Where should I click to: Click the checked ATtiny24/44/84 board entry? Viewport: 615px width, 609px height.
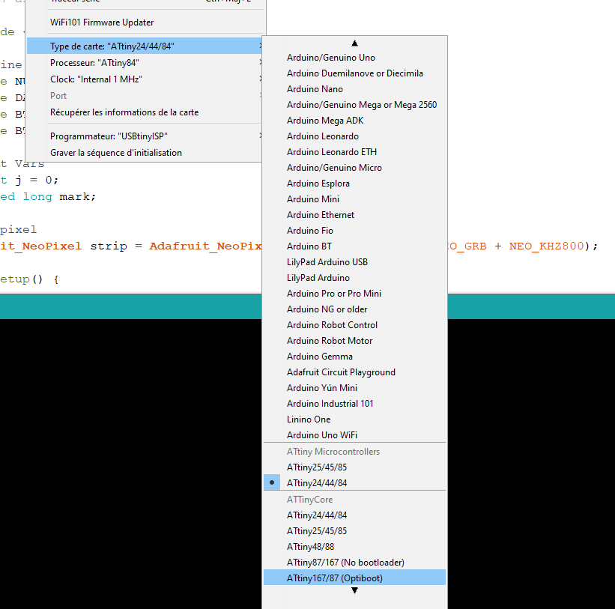[x=354, y=482]
